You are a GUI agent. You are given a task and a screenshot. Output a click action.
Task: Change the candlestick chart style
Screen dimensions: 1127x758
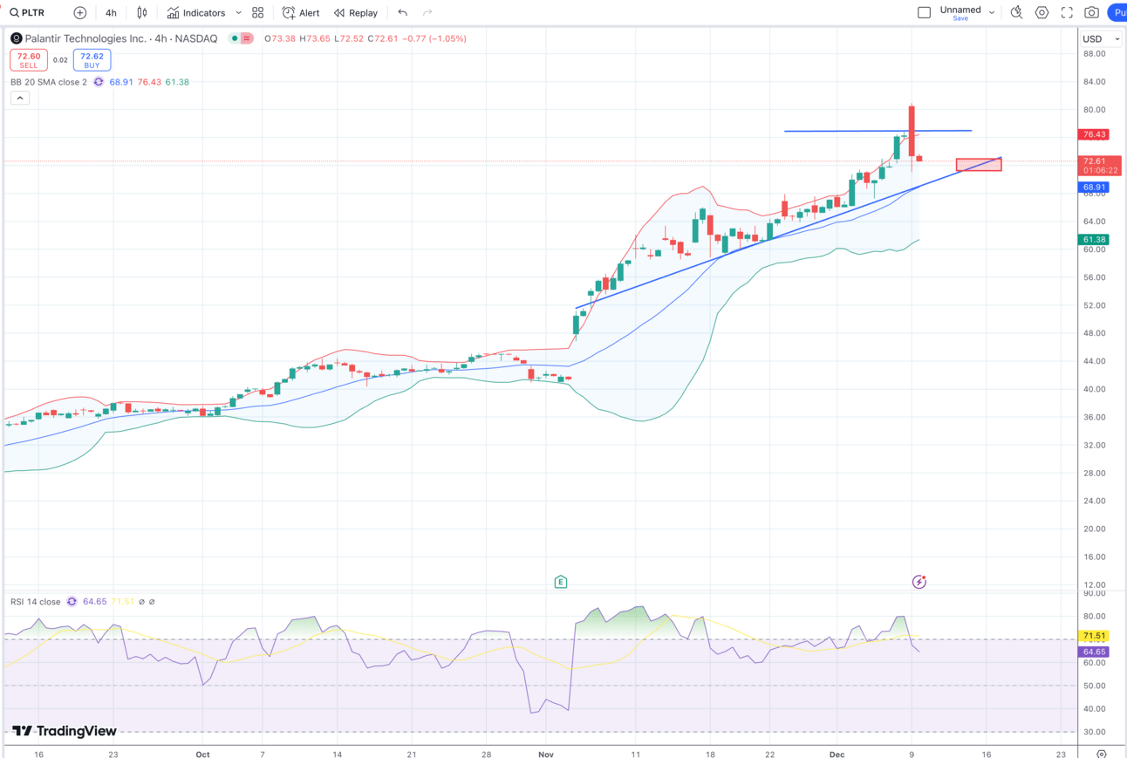[141, 13]
